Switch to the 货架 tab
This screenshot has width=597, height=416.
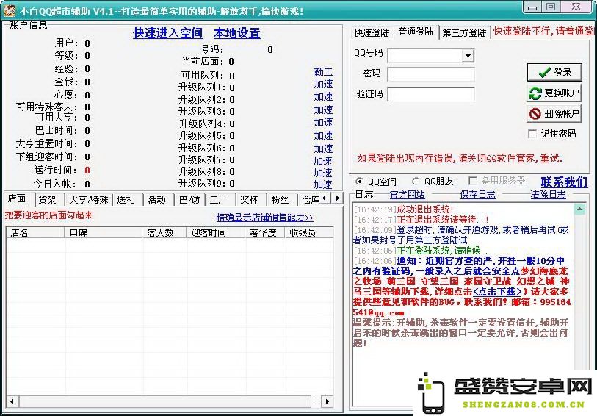pos(48,200)
